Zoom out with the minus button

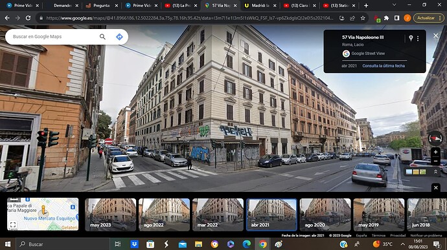(x=435, y=161)
